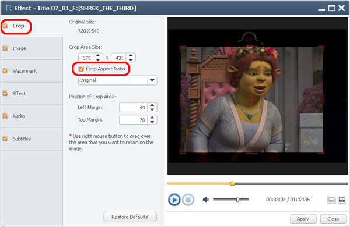Click the Apply button
This screenshot has width=350, height=227.
coord(303,219)
